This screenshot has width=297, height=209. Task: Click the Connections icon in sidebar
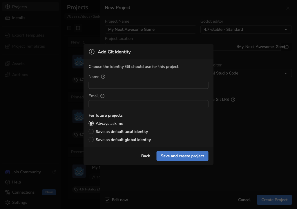click(x=8, y=192)
